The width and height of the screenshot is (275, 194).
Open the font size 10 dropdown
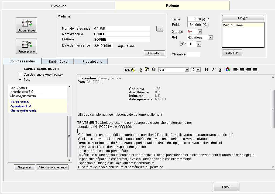[198, 70]
